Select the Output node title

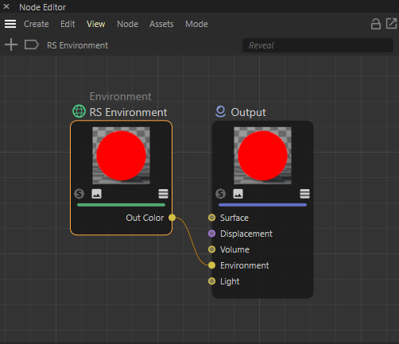tap(248, 112)
